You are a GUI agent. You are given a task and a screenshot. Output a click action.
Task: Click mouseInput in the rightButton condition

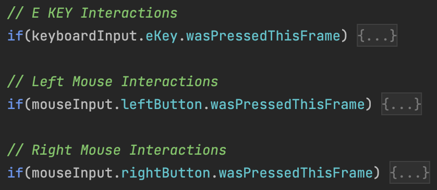pos(72,173)
